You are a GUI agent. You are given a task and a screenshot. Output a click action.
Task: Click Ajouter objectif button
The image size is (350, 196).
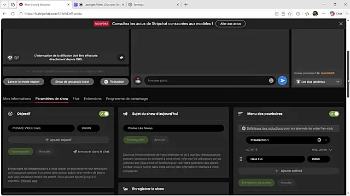59,140
